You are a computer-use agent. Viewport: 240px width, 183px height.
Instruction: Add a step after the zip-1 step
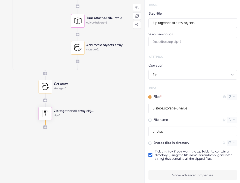[x=45, y=127]
